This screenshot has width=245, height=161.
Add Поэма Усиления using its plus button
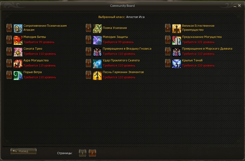coord(88,28)
